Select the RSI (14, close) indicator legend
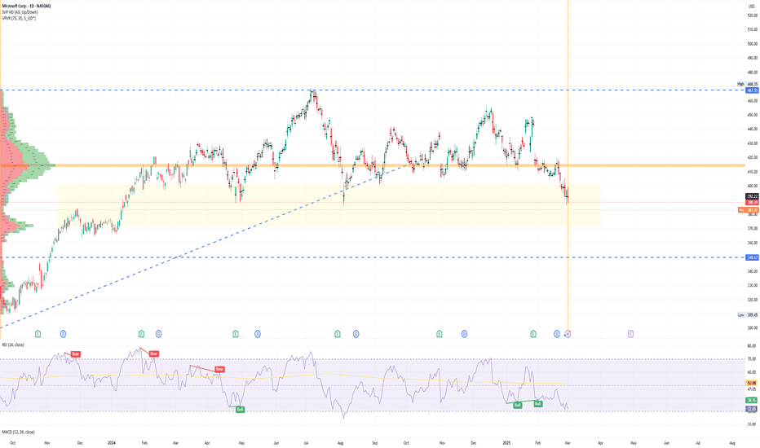 click(12, 345)
